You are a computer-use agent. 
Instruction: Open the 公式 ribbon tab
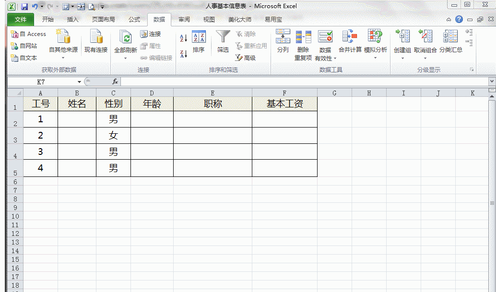tap(134, 20)
